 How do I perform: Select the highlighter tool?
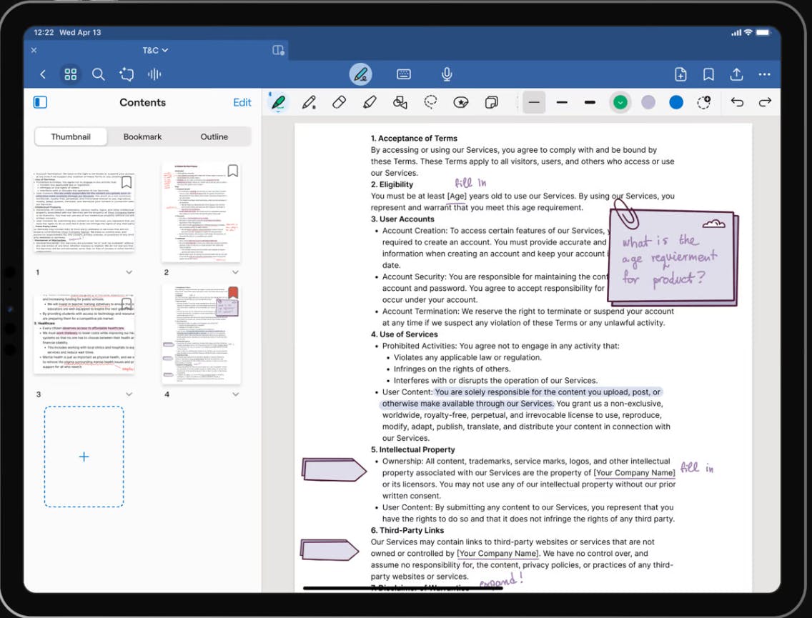(370, 102)
